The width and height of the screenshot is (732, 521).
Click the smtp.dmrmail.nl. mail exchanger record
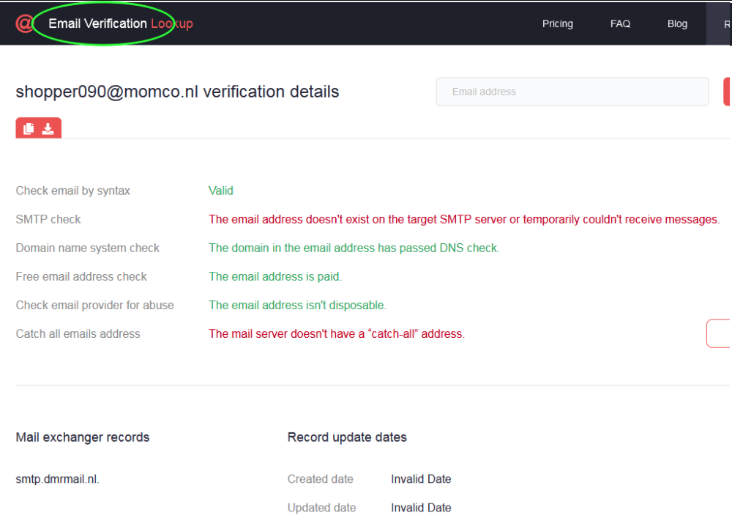(58, 479)
